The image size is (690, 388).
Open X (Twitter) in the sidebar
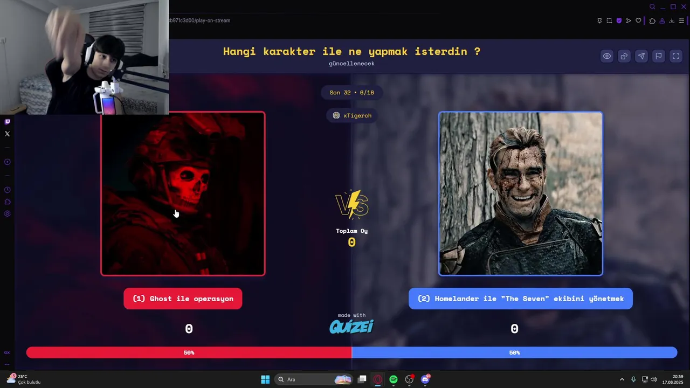7,134
